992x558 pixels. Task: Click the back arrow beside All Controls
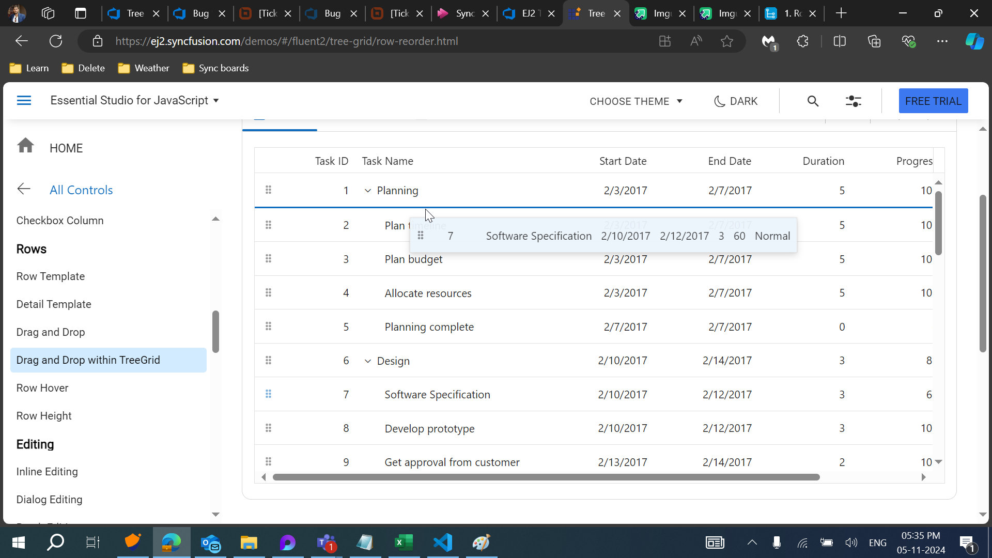[24, 189]
